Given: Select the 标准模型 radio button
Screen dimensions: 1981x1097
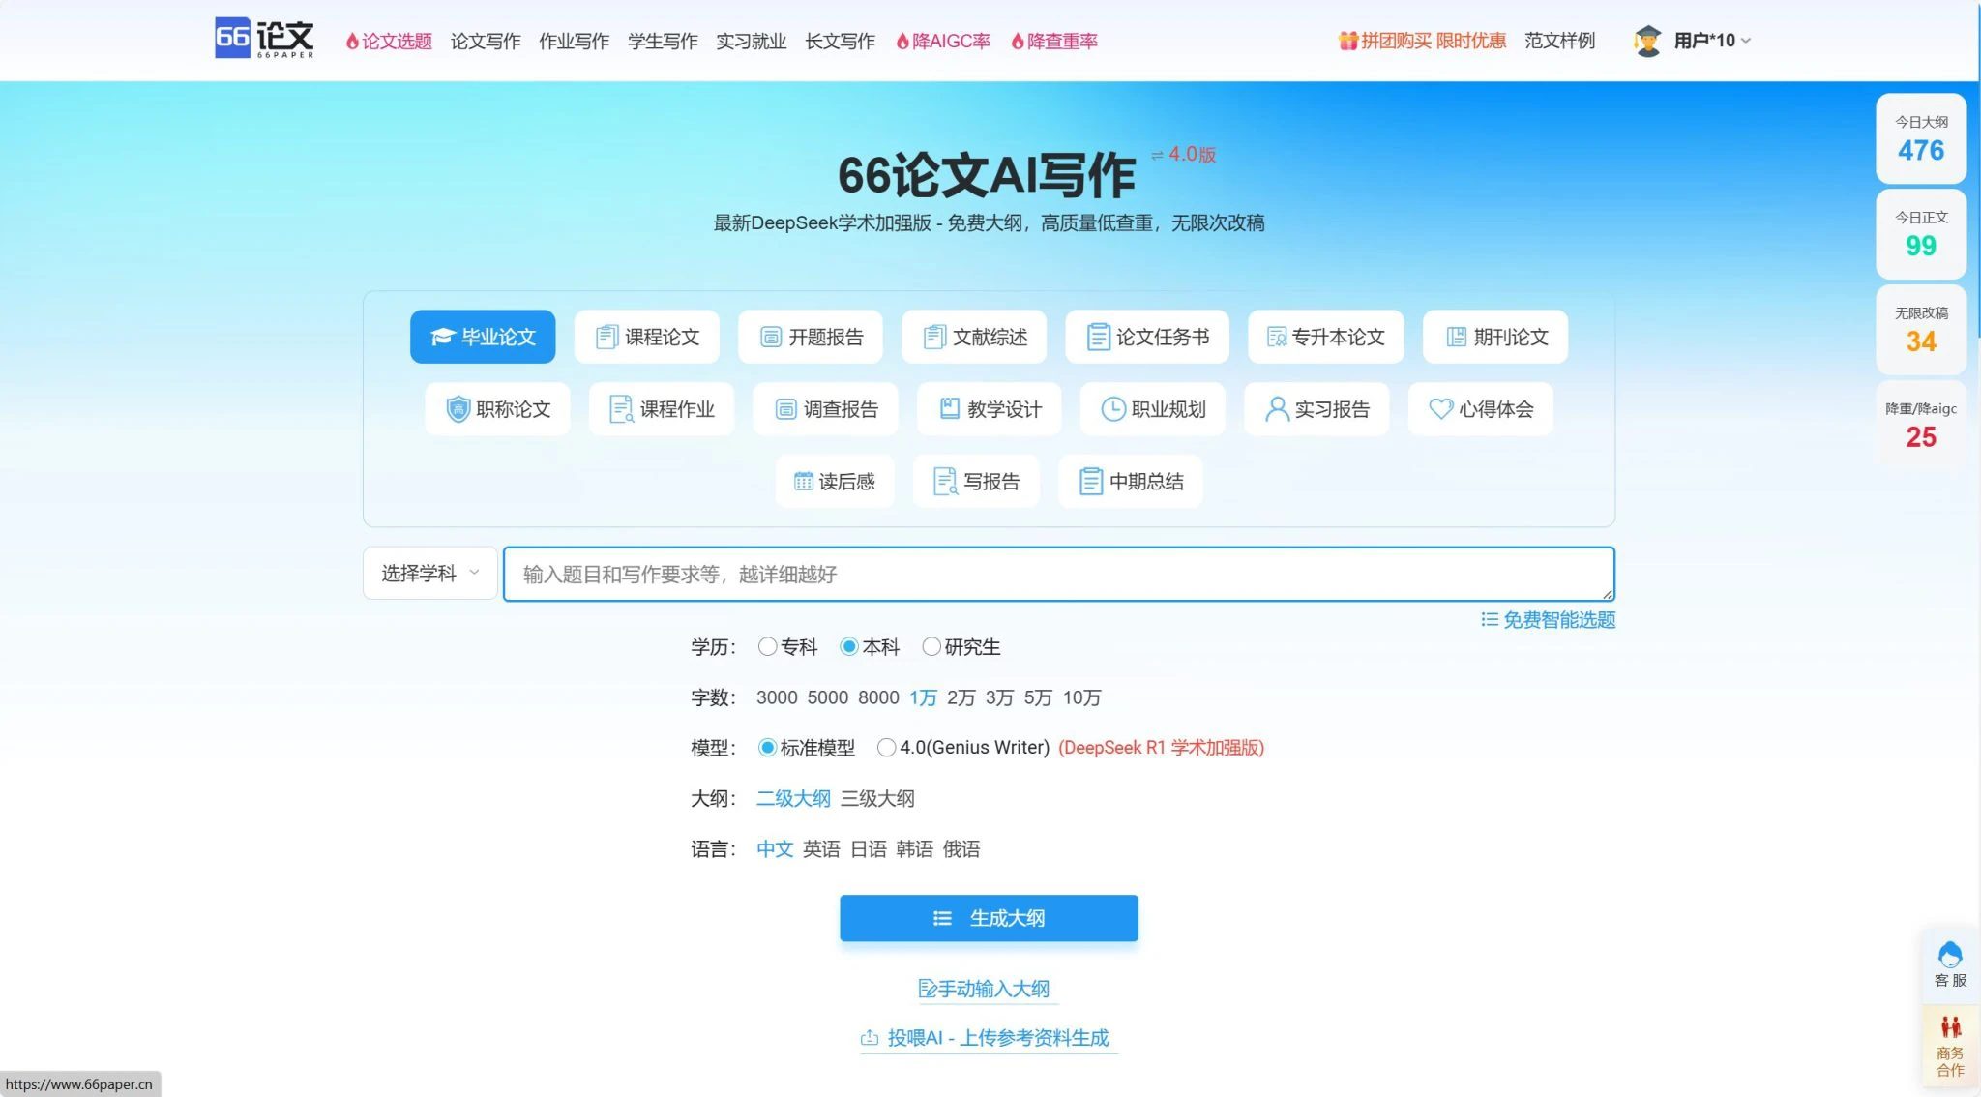Looking at the screenshot, I should (x=767, y=747).
